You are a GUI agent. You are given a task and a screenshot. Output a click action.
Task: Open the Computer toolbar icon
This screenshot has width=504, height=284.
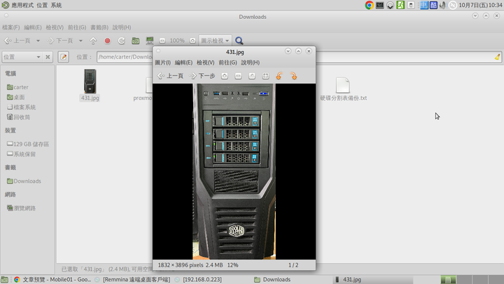click(x=150, y=40)
